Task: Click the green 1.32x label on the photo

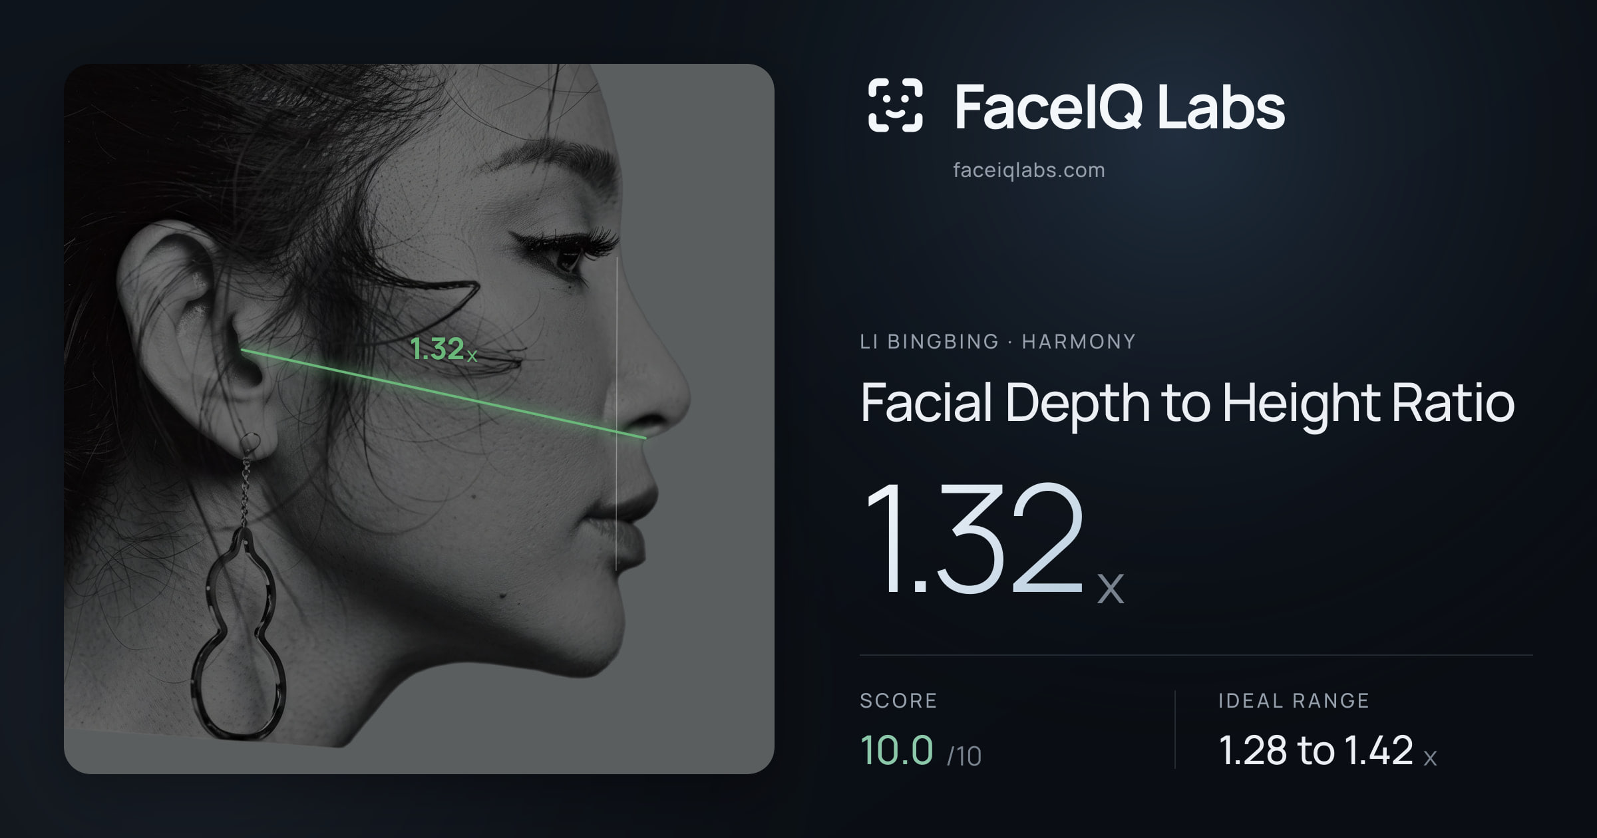Action: click(x=444, y=350)
